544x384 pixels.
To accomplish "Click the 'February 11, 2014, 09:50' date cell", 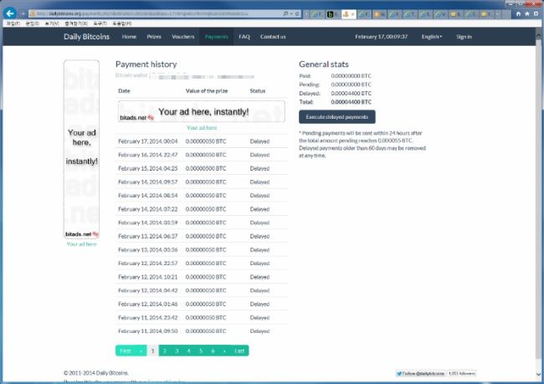I will tap(148, 331).
